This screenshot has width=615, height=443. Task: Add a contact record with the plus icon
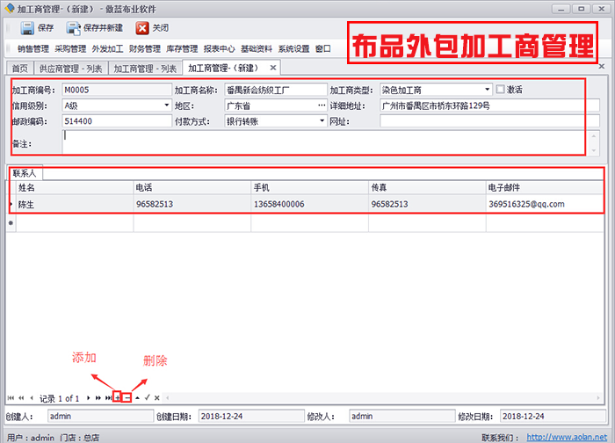118,398
